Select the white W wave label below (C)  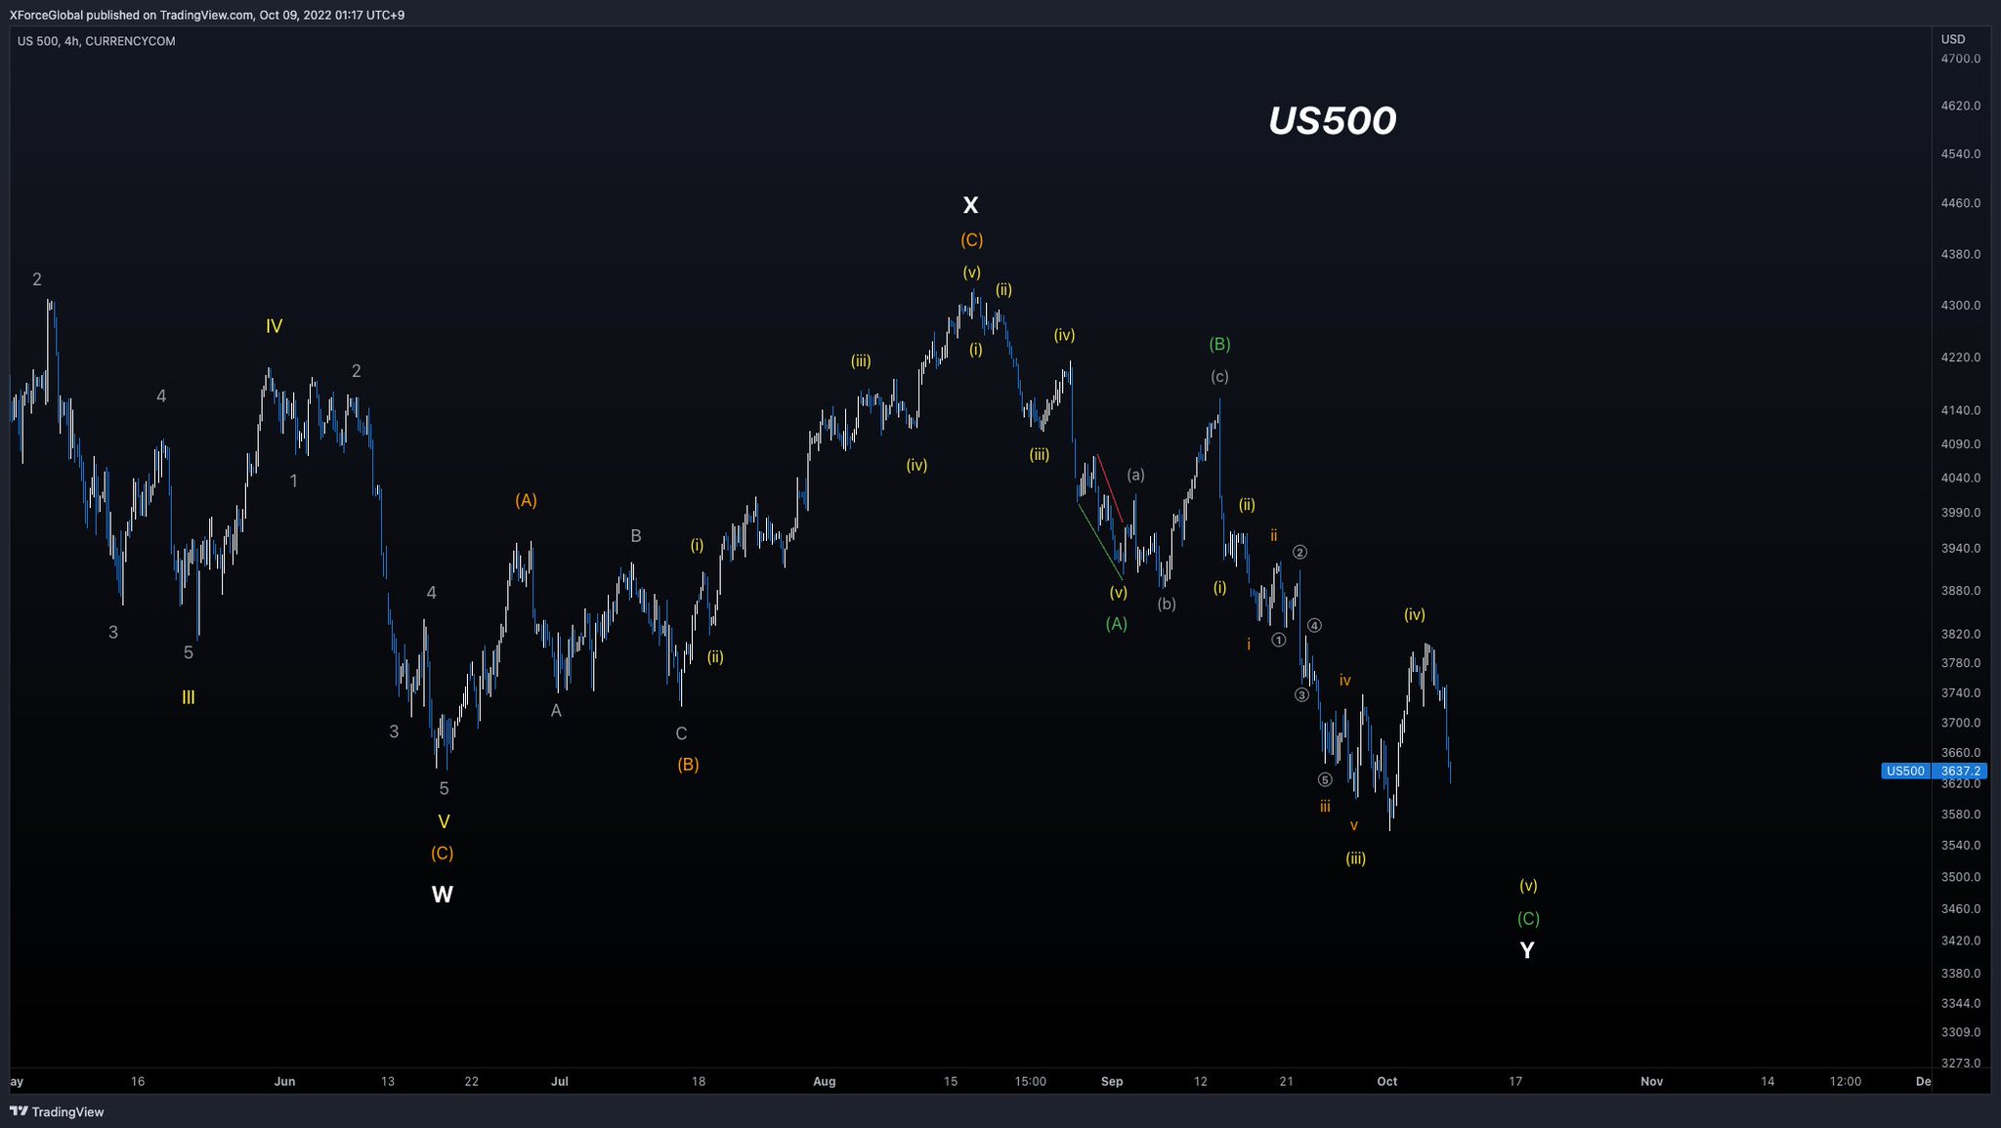pyautogui.click(x=442, y=894)
